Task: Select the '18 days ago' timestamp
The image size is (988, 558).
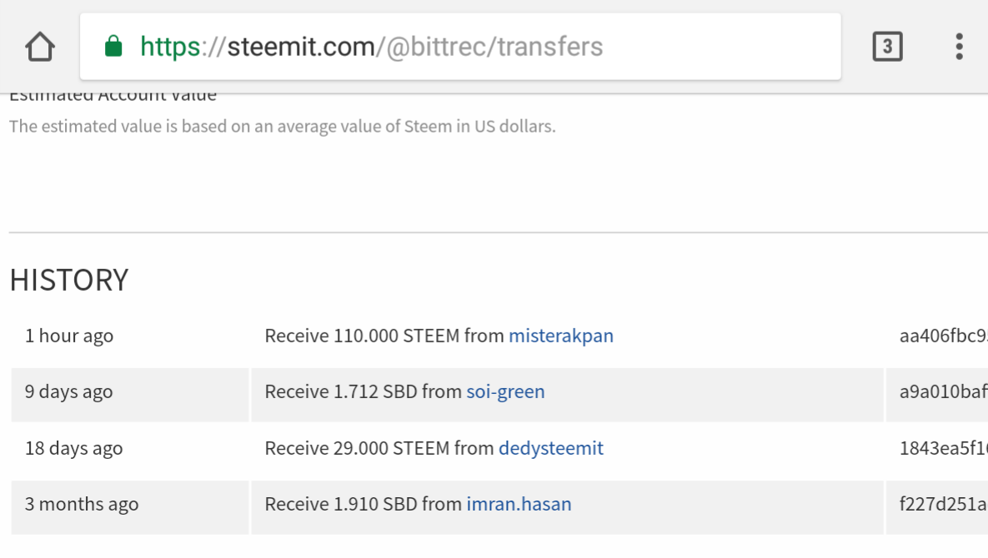Action: [x=73, y=449]
